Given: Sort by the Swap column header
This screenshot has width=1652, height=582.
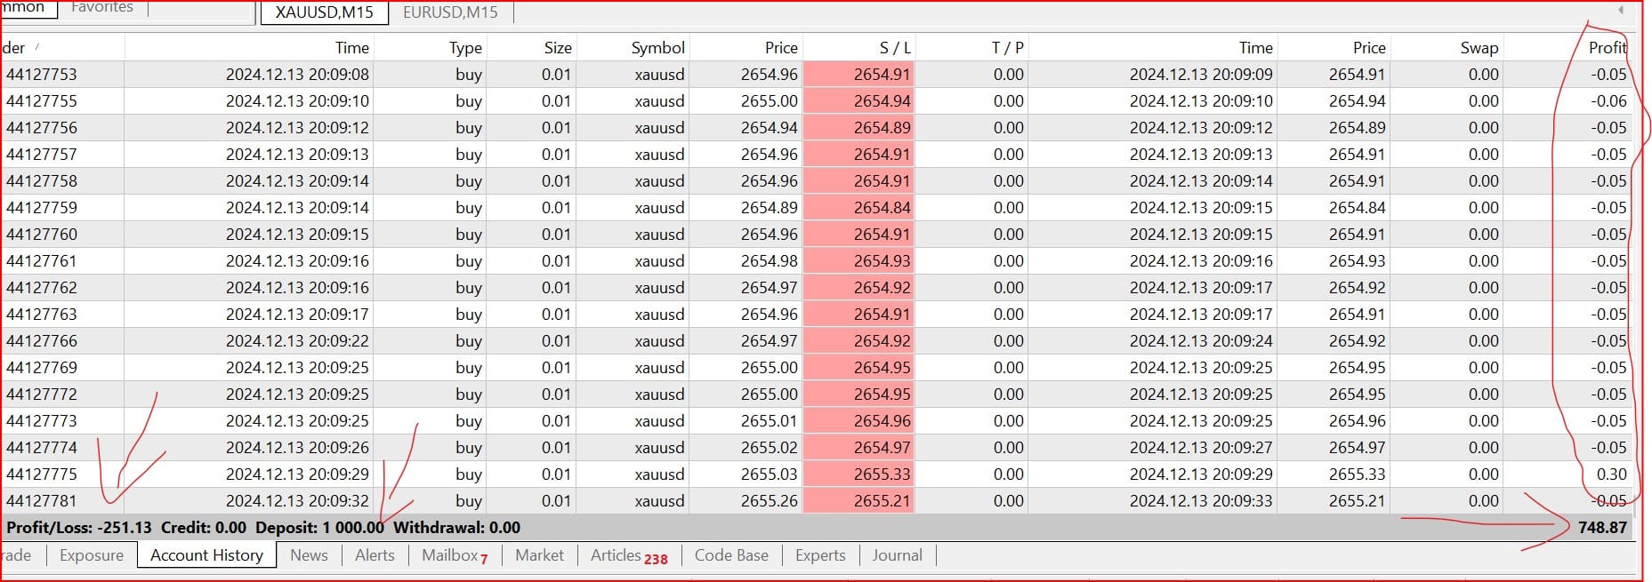Looking at the screenshot, I should (1479, 48).
